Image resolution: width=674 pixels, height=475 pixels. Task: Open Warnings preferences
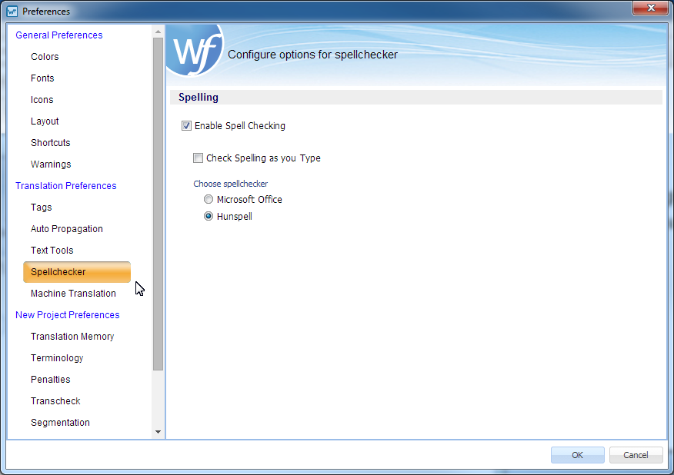tap(51, 164)
